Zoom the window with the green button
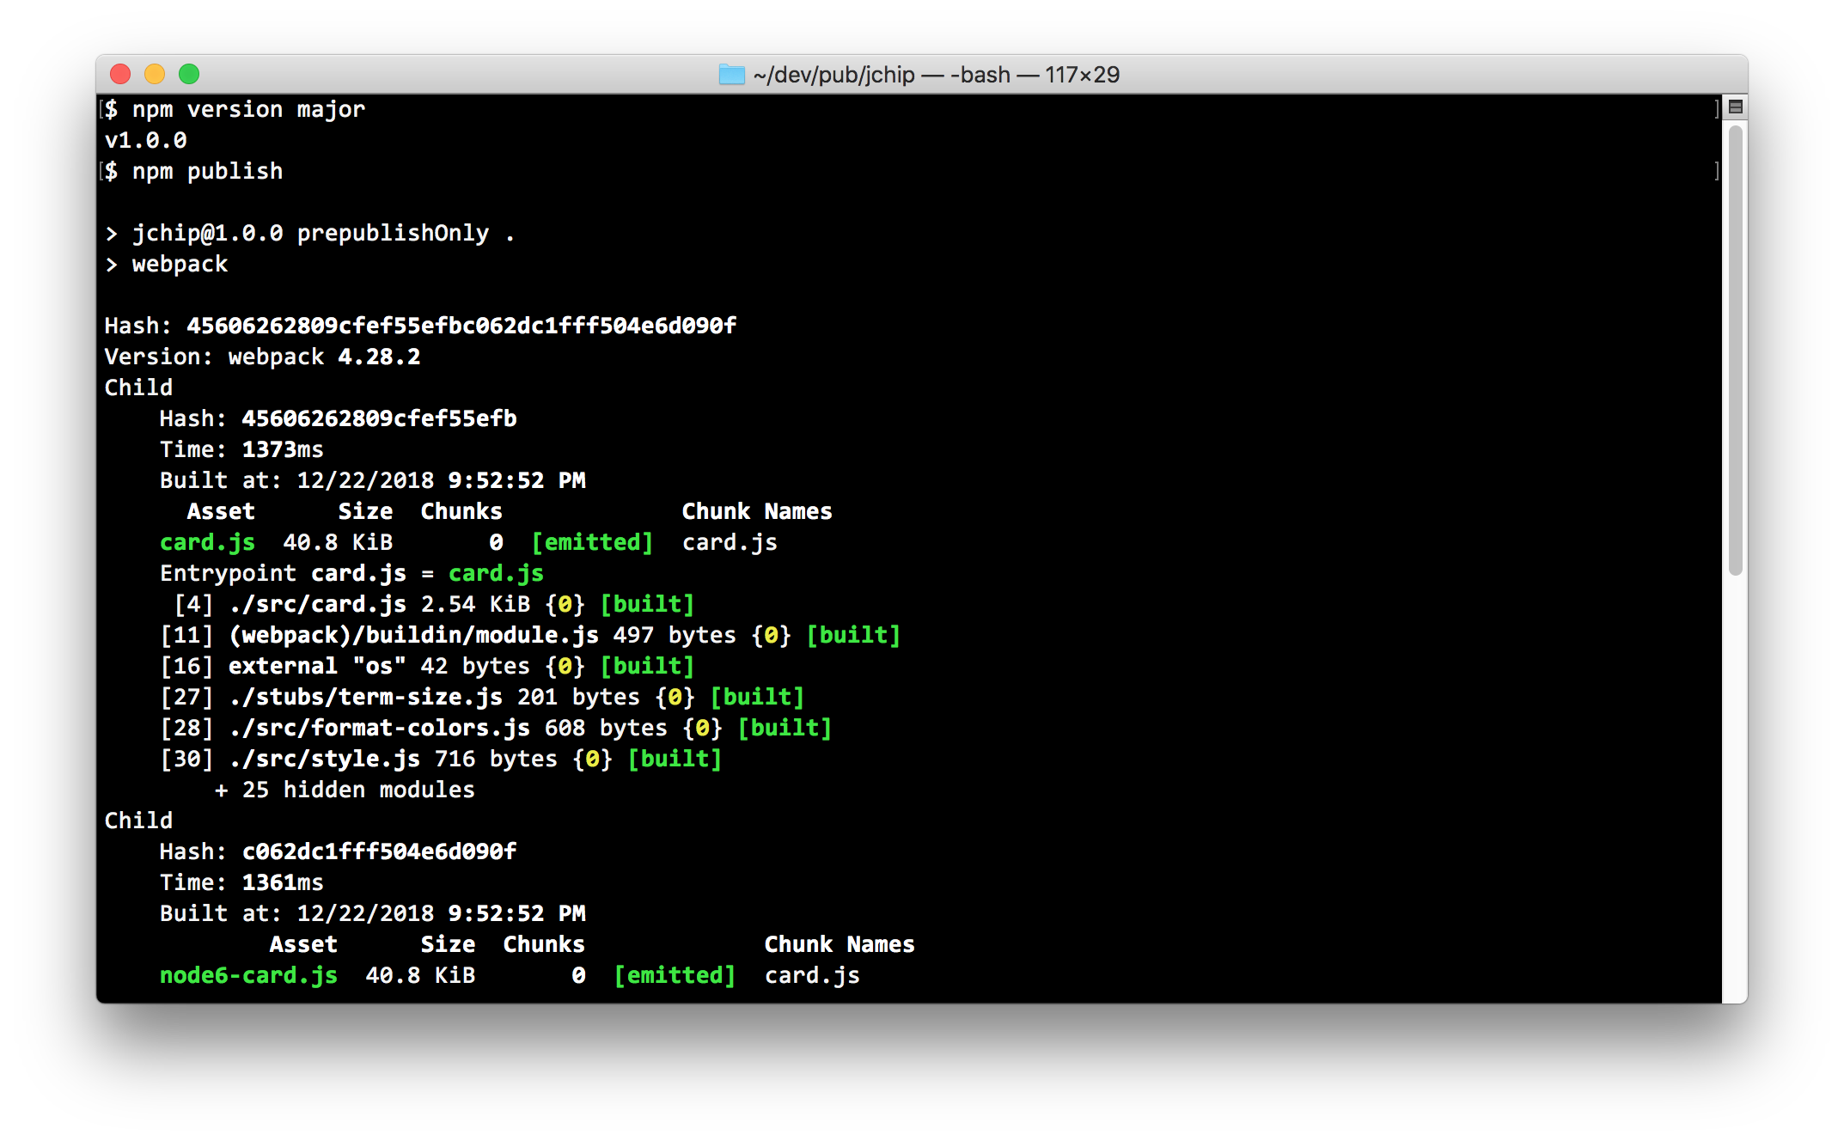The width and height of the screenshot is (1844, 1141). coord(189,75)
